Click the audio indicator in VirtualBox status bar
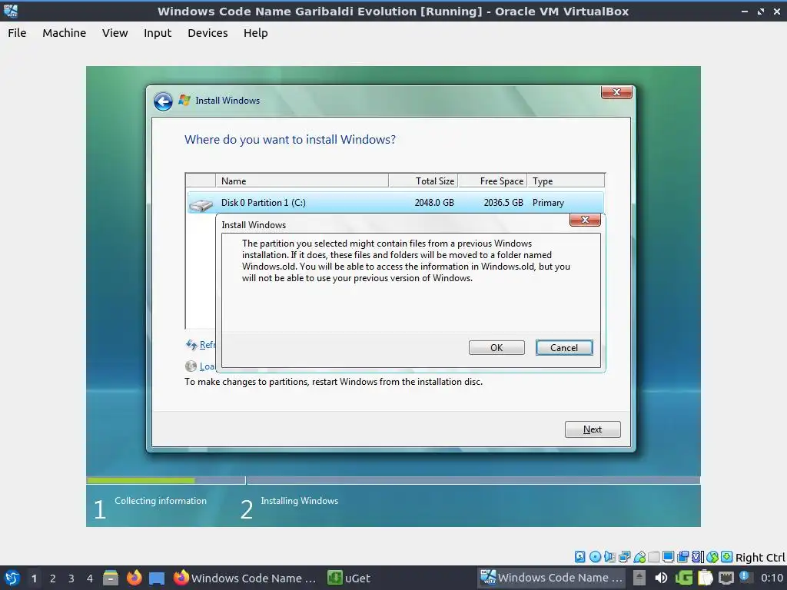This screenshot has height=590, width=787. coord(609,556)
